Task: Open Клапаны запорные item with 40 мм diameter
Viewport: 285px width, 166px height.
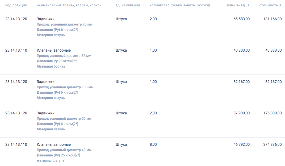Action: click(54, 144)
